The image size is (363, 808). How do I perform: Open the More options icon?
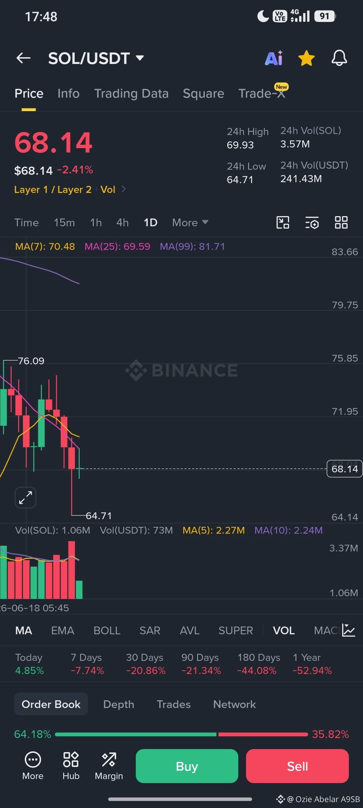(x=33, y=766)
